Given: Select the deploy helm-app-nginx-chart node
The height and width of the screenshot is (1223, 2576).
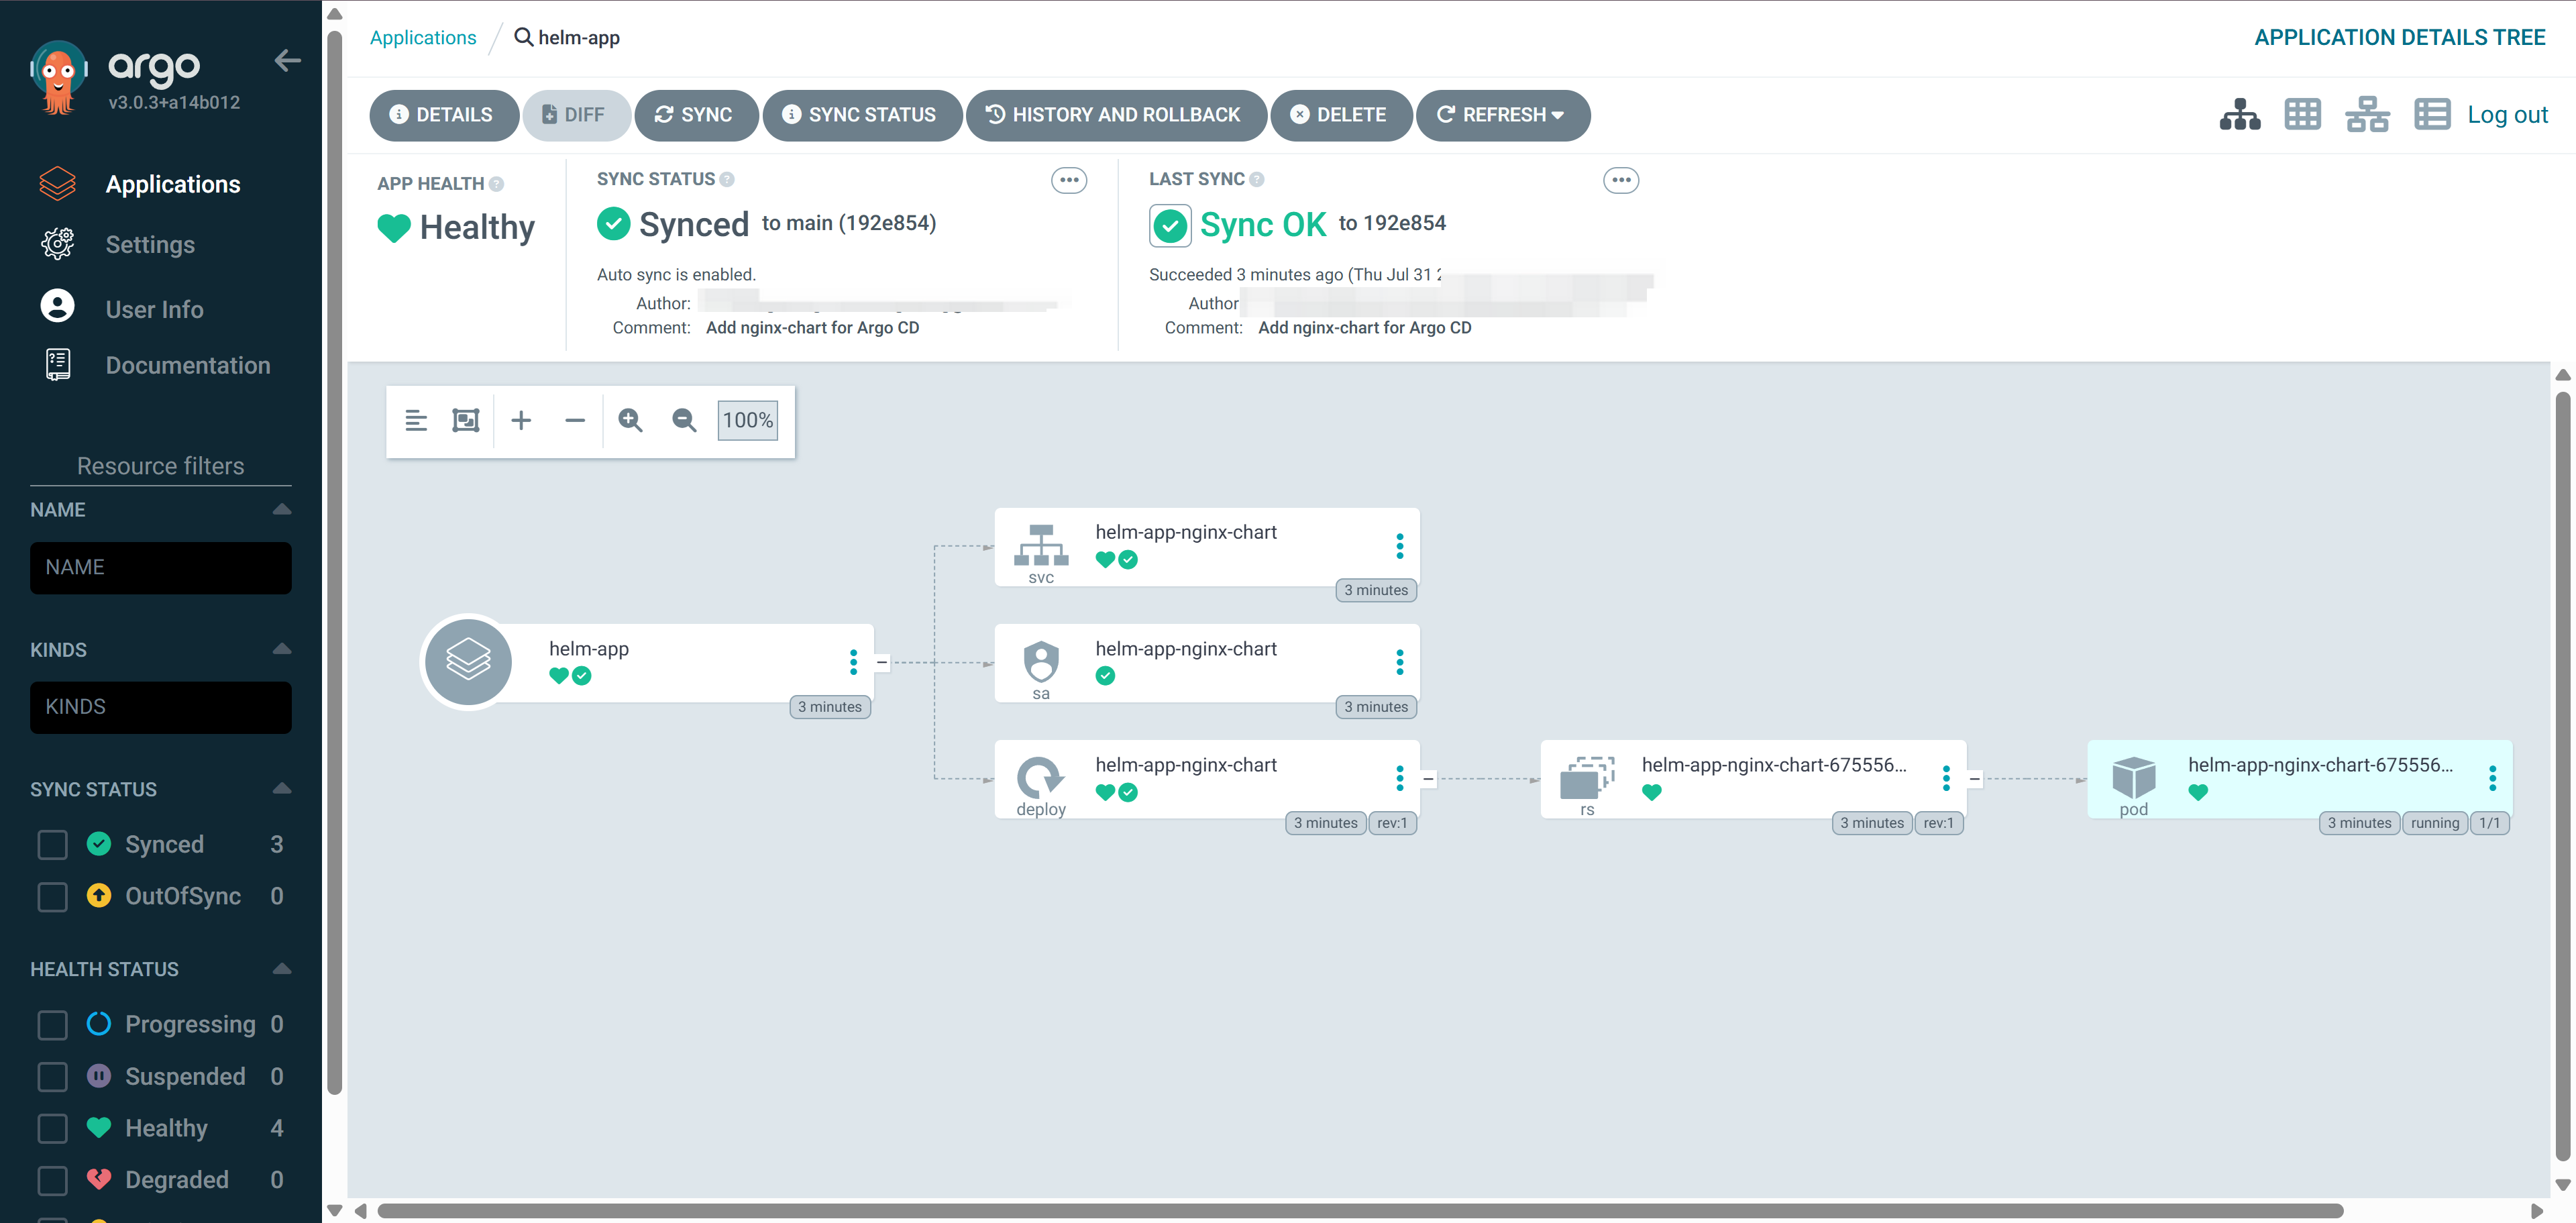Looking at the screenshot, I should coord(1206,779).
